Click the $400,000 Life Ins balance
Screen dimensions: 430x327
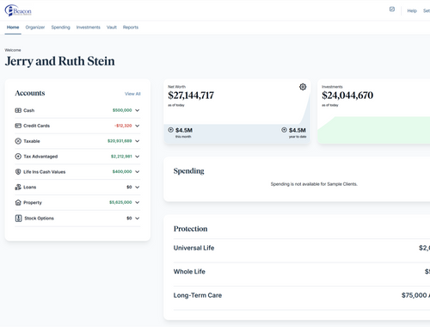122,171
